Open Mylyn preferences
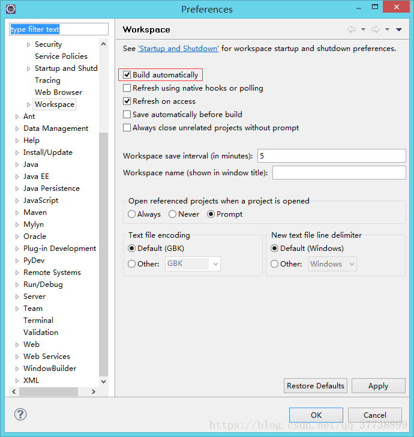The image size is (414, 437). 34,225
